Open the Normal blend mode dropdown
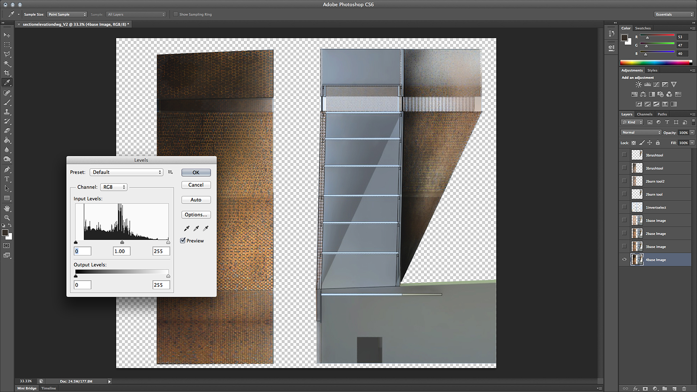697x392 pixels. (x=641, y=132)
